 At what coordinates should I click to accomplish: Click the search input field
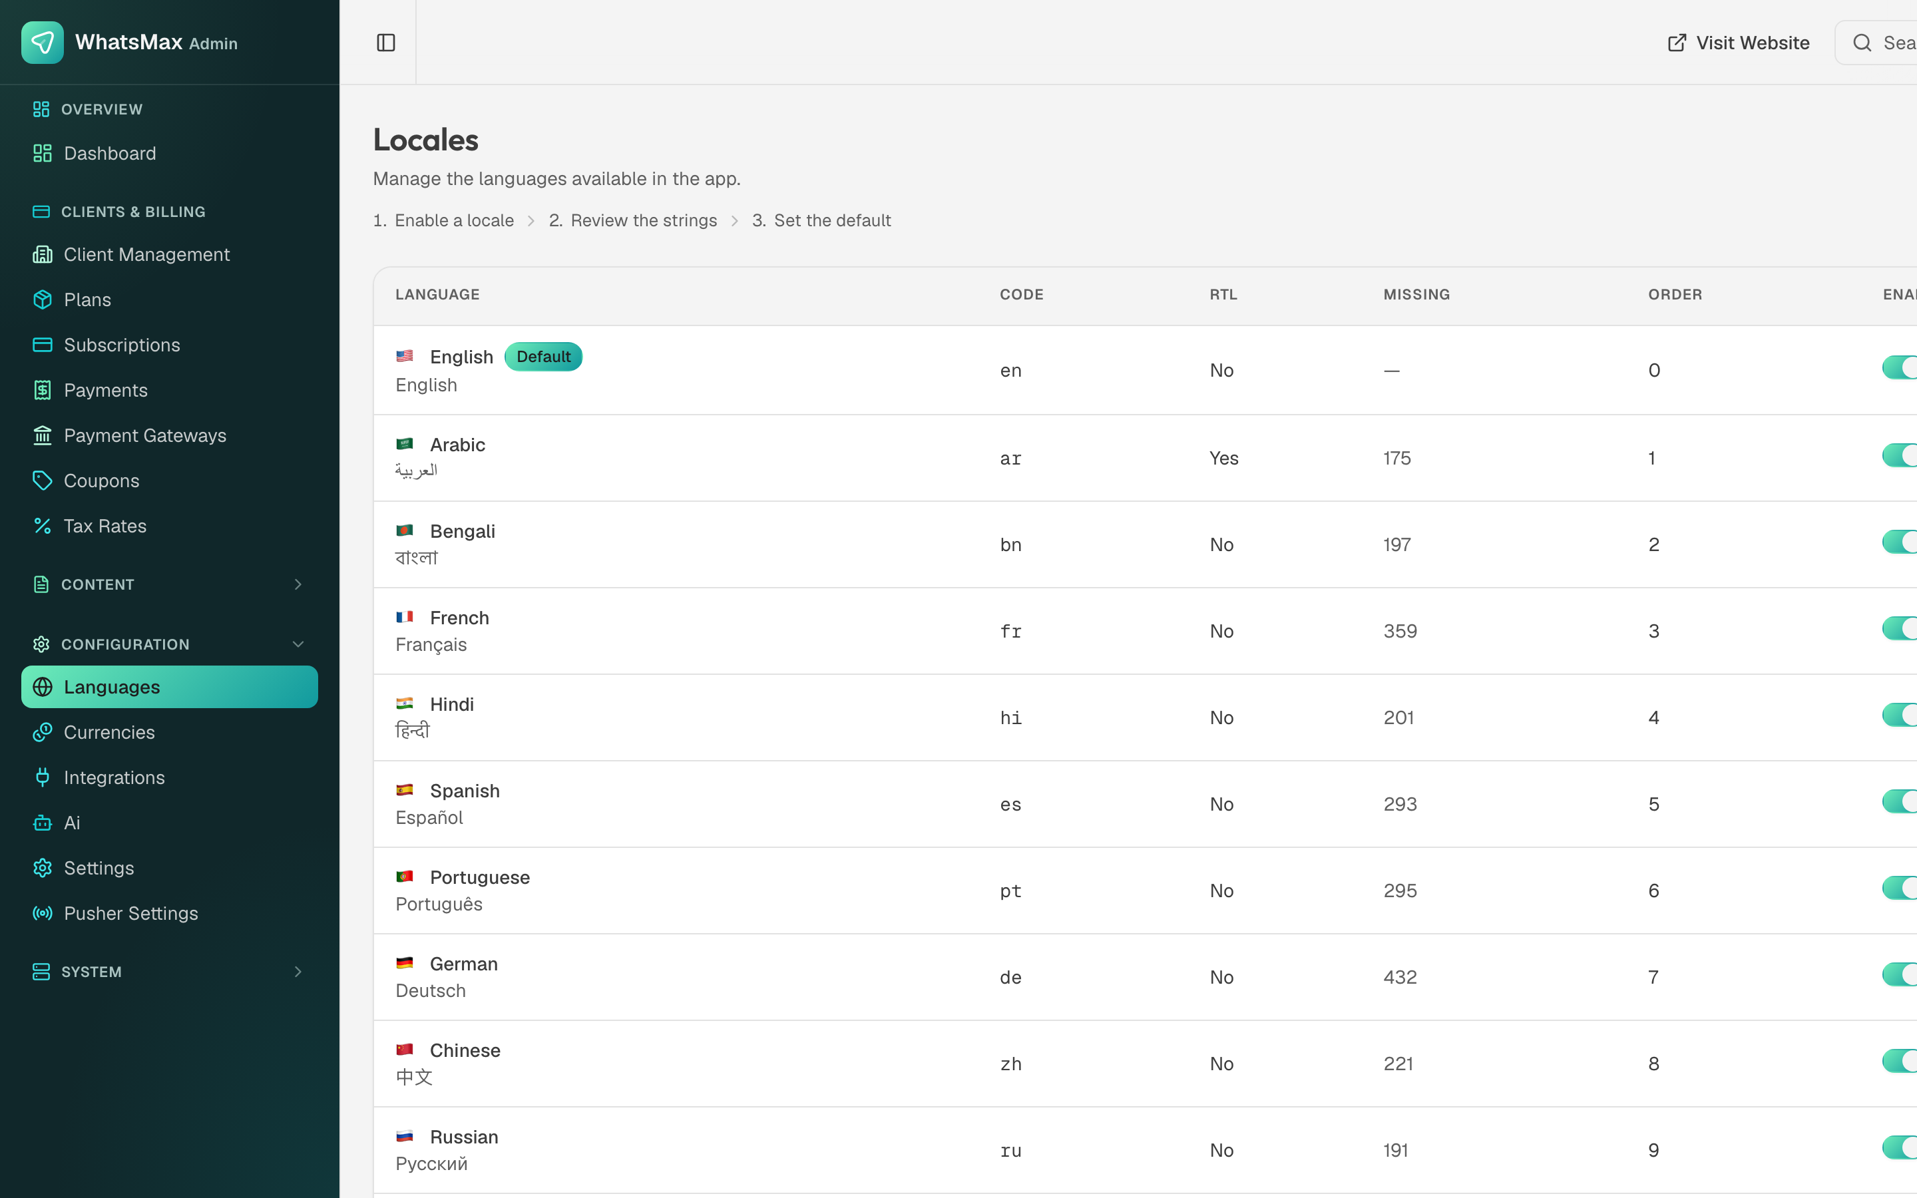point(1876,43)
